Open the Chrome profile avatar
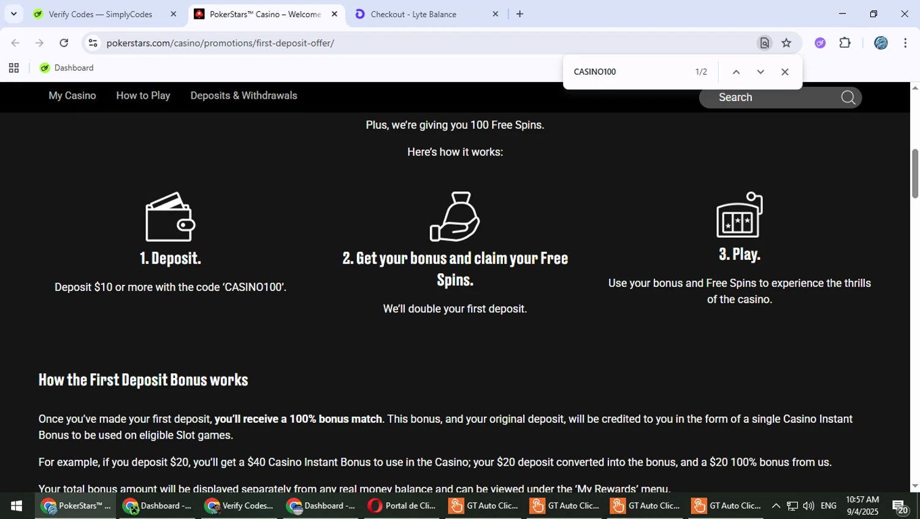 tap(881, 43)
